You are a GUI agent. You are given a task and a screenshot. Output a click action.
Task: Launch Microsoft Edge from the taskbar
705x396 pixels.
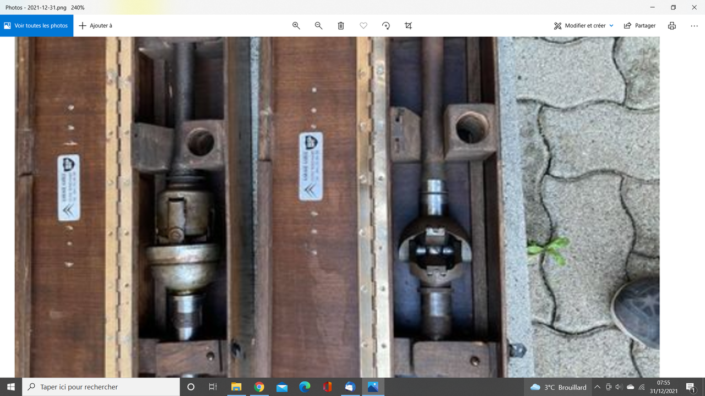[x=305, y=387]
